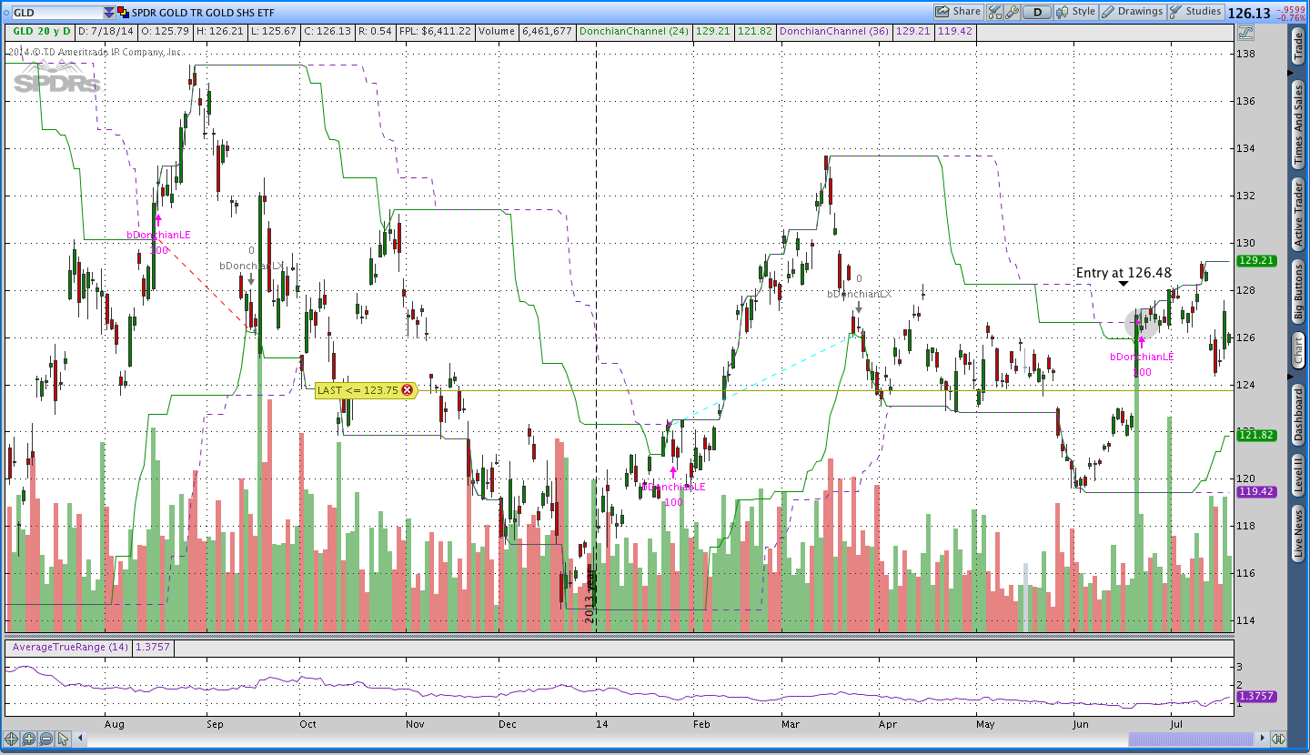Click the O: 125.79 open value

[166, 31]
